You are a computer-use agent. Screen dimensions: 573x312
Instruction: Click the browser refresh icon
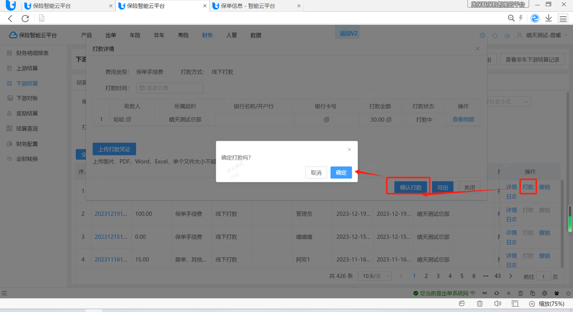(25, 19)
